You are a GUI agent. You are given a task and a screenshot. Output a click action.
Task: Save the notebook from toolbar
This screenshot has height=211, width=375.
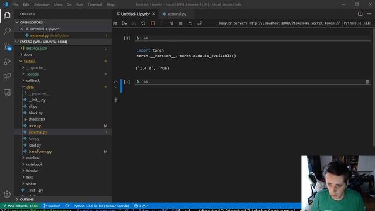[190, 23]
